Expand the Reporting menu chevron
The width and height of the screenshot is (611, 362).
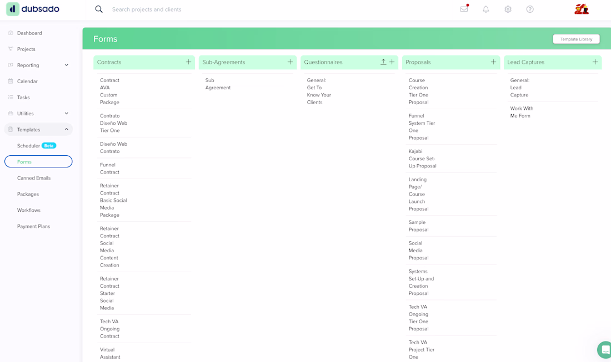click(x=67, y=65)
